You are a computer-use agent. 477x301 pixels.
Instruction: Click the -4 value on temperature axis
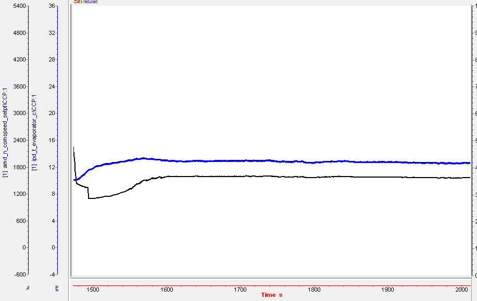[x=52, y=274]
